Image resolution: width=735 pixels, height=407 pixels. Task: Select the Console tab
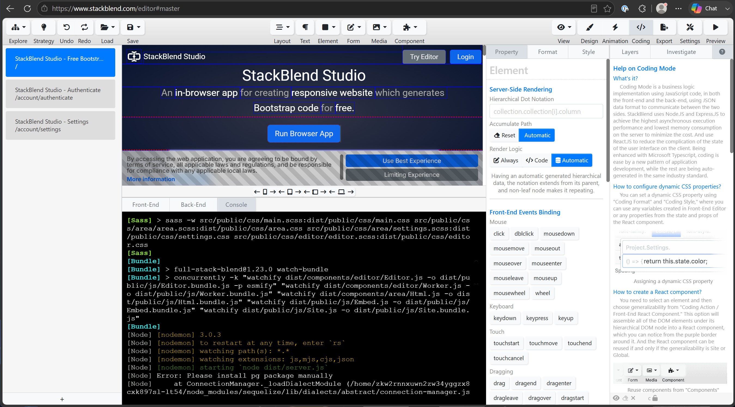pyautogui.click(x=236, y=205)
